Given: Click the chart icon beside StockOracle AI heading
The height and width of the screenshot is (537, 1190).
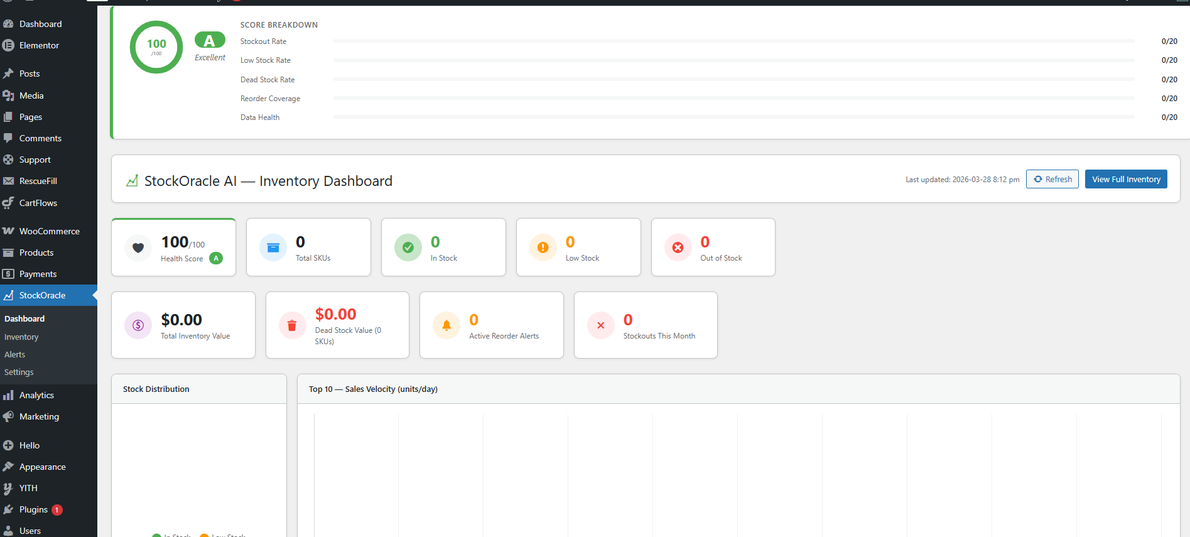Looking at the screenshot, I should 132,181.
